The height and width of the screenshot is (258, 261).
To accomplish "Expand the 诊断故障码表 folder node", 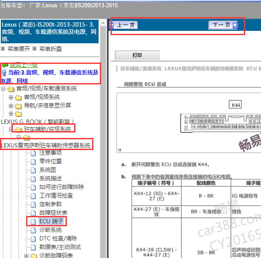I will [26, 256].
